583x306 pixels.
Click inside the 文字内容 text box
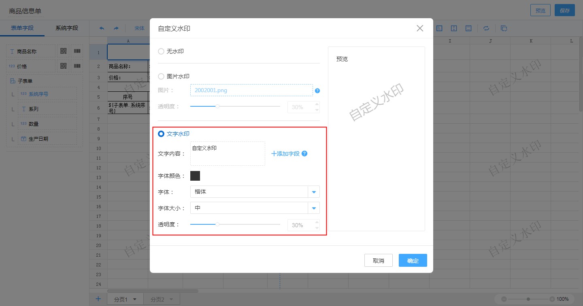tap(228, 154)
